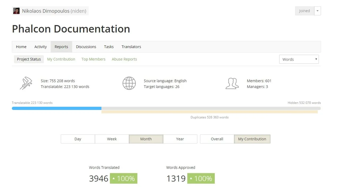Click 'Duplicates 526 363 words' label
The height and width of the screenshot is (190, 340).
tap(210, 117)
